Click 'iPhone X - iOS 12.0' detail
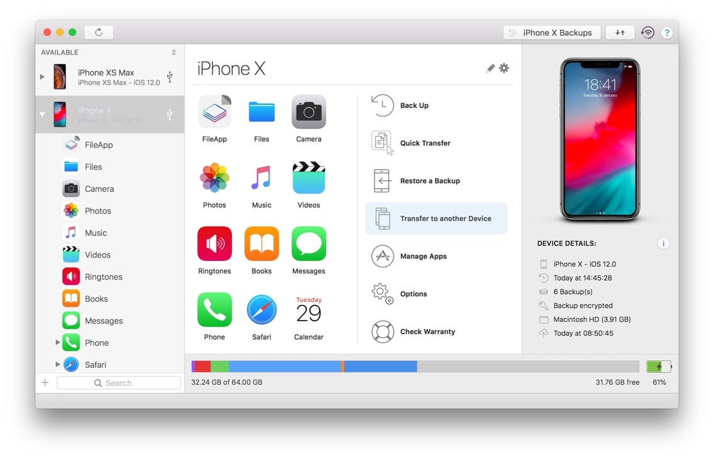Viewport: 714px width, 459px height. 585,264
